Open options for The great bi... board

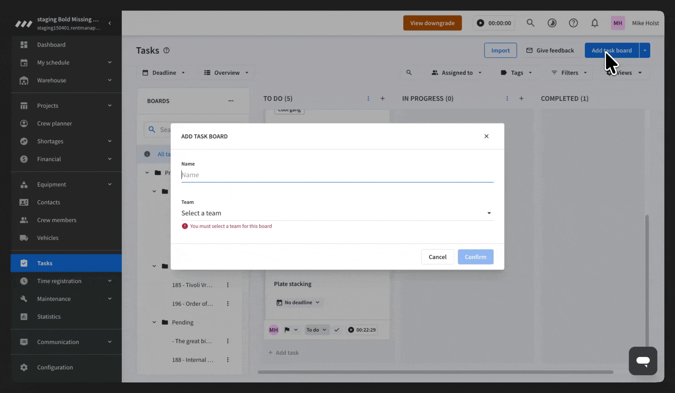228,341
